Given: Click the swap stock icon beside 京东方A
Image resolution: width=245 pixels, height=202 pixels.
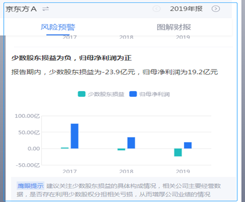Looking at the screenshot, I should coord(45,9).
